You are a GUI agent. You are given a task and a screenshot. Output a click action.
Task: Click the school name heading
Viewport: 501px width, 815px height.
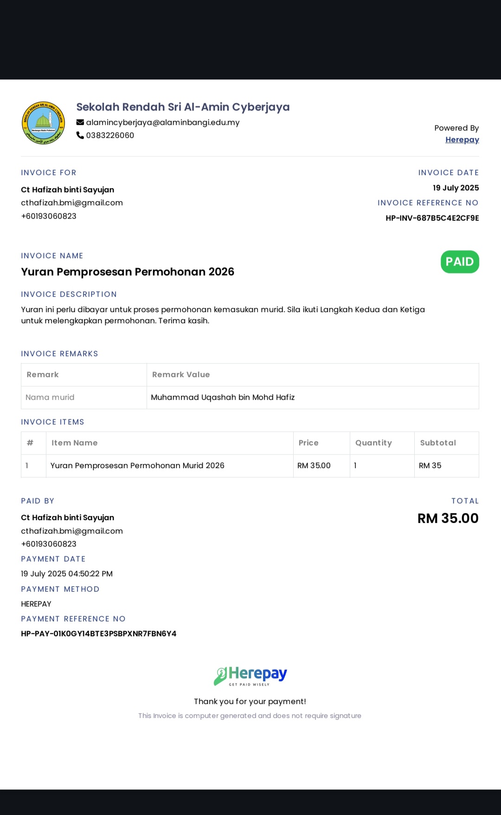(x=183, y=107)
